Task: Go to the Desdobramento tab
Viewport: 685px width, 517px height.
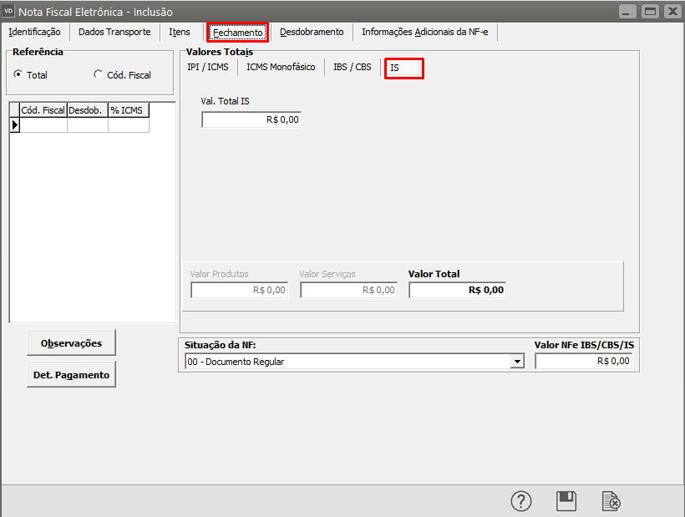Action: coord(312,32)
